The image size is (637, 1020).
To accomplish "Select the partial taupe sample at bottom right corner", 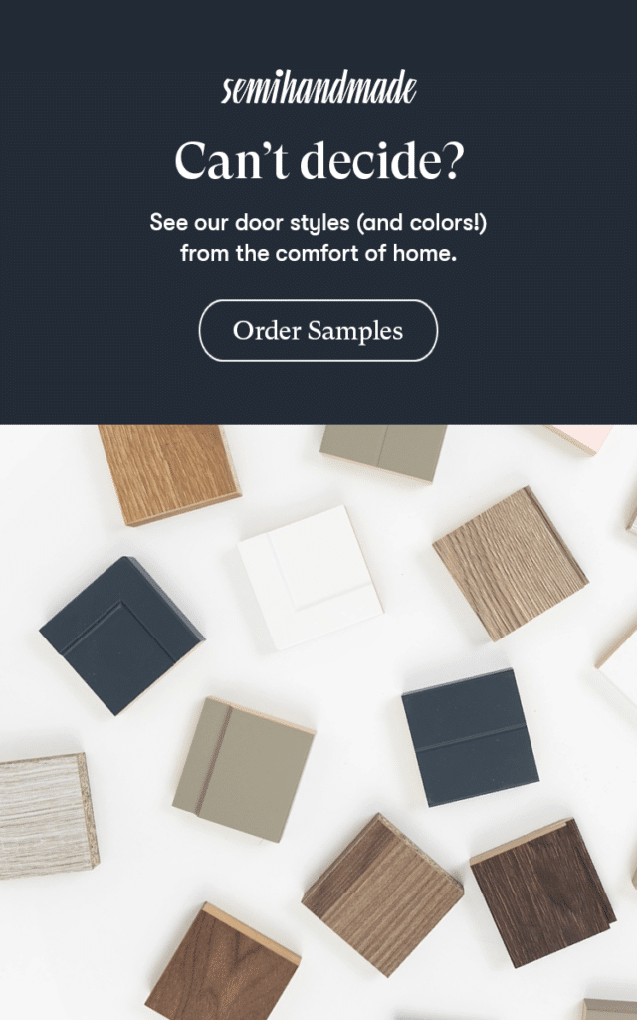I will [611, 1010].
